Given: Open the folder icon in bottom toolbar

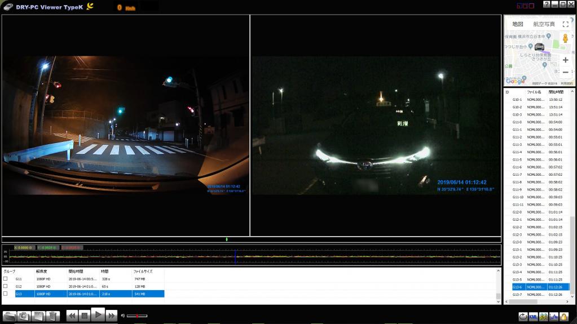Looking at the screenshot, I should tap(10, 316).
